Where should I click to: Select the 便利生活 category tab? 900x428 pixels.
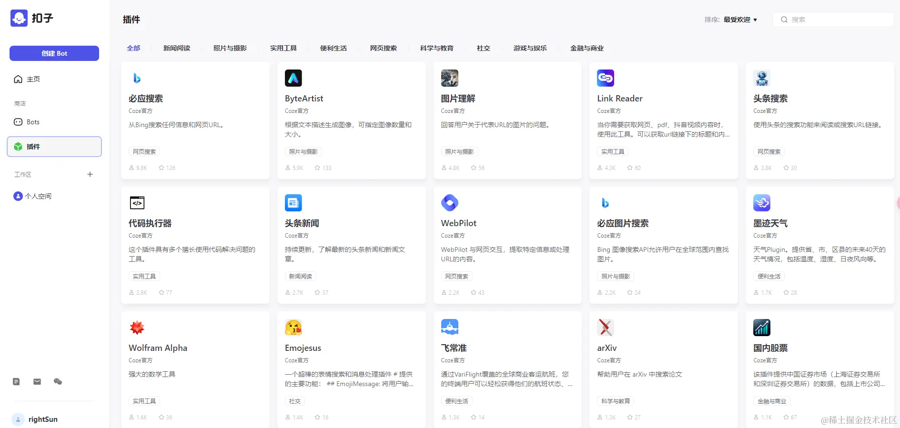334,48
